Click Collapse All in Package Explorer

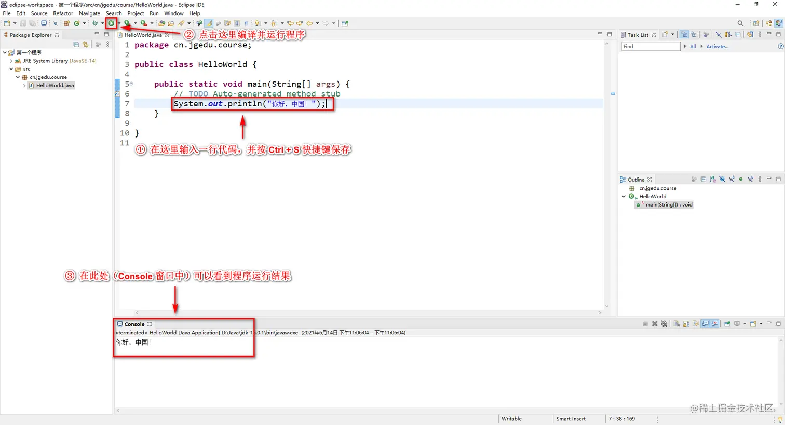(76, 44)
